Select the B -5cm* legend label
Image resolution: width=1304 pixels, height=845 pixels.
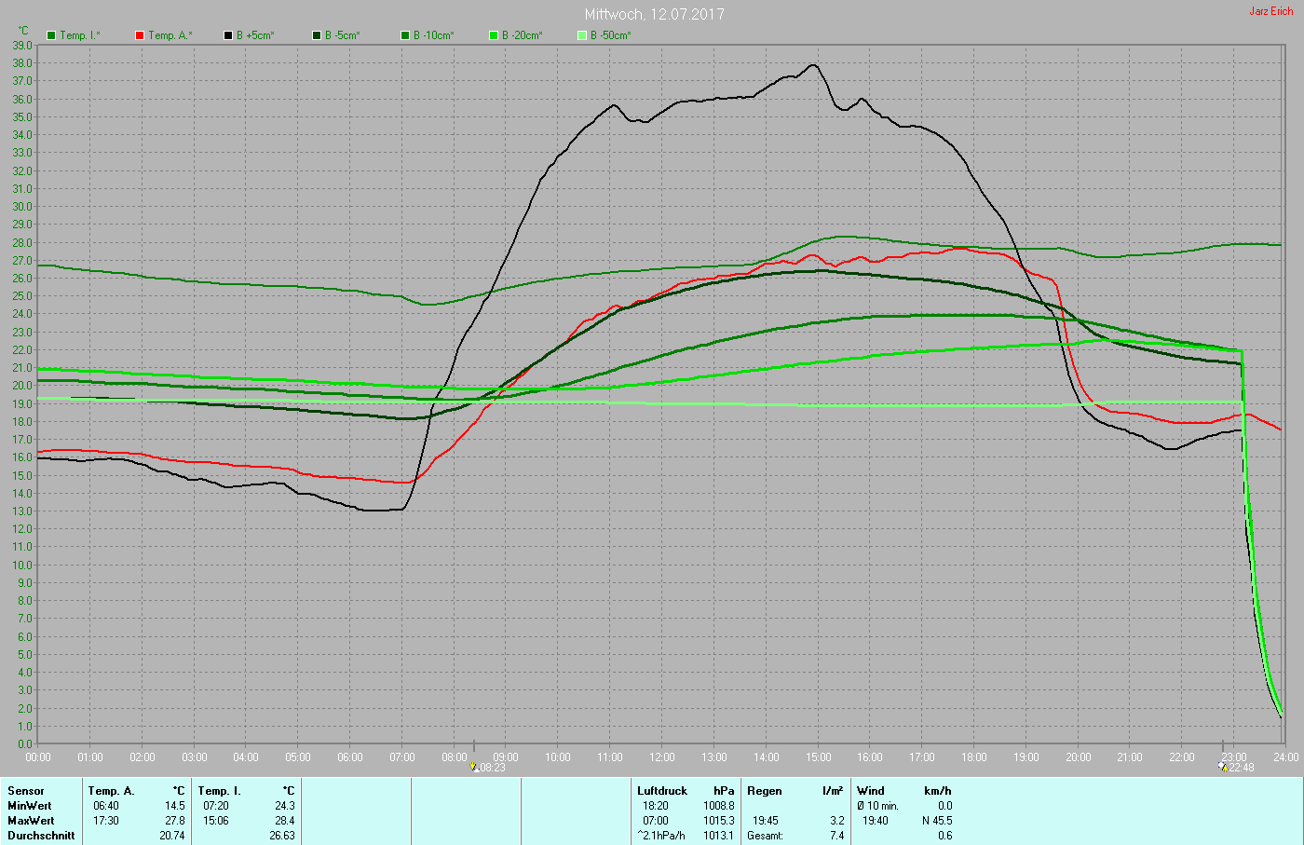[x=342, y=35]
